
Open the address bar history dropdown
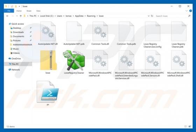coord(148,16)
